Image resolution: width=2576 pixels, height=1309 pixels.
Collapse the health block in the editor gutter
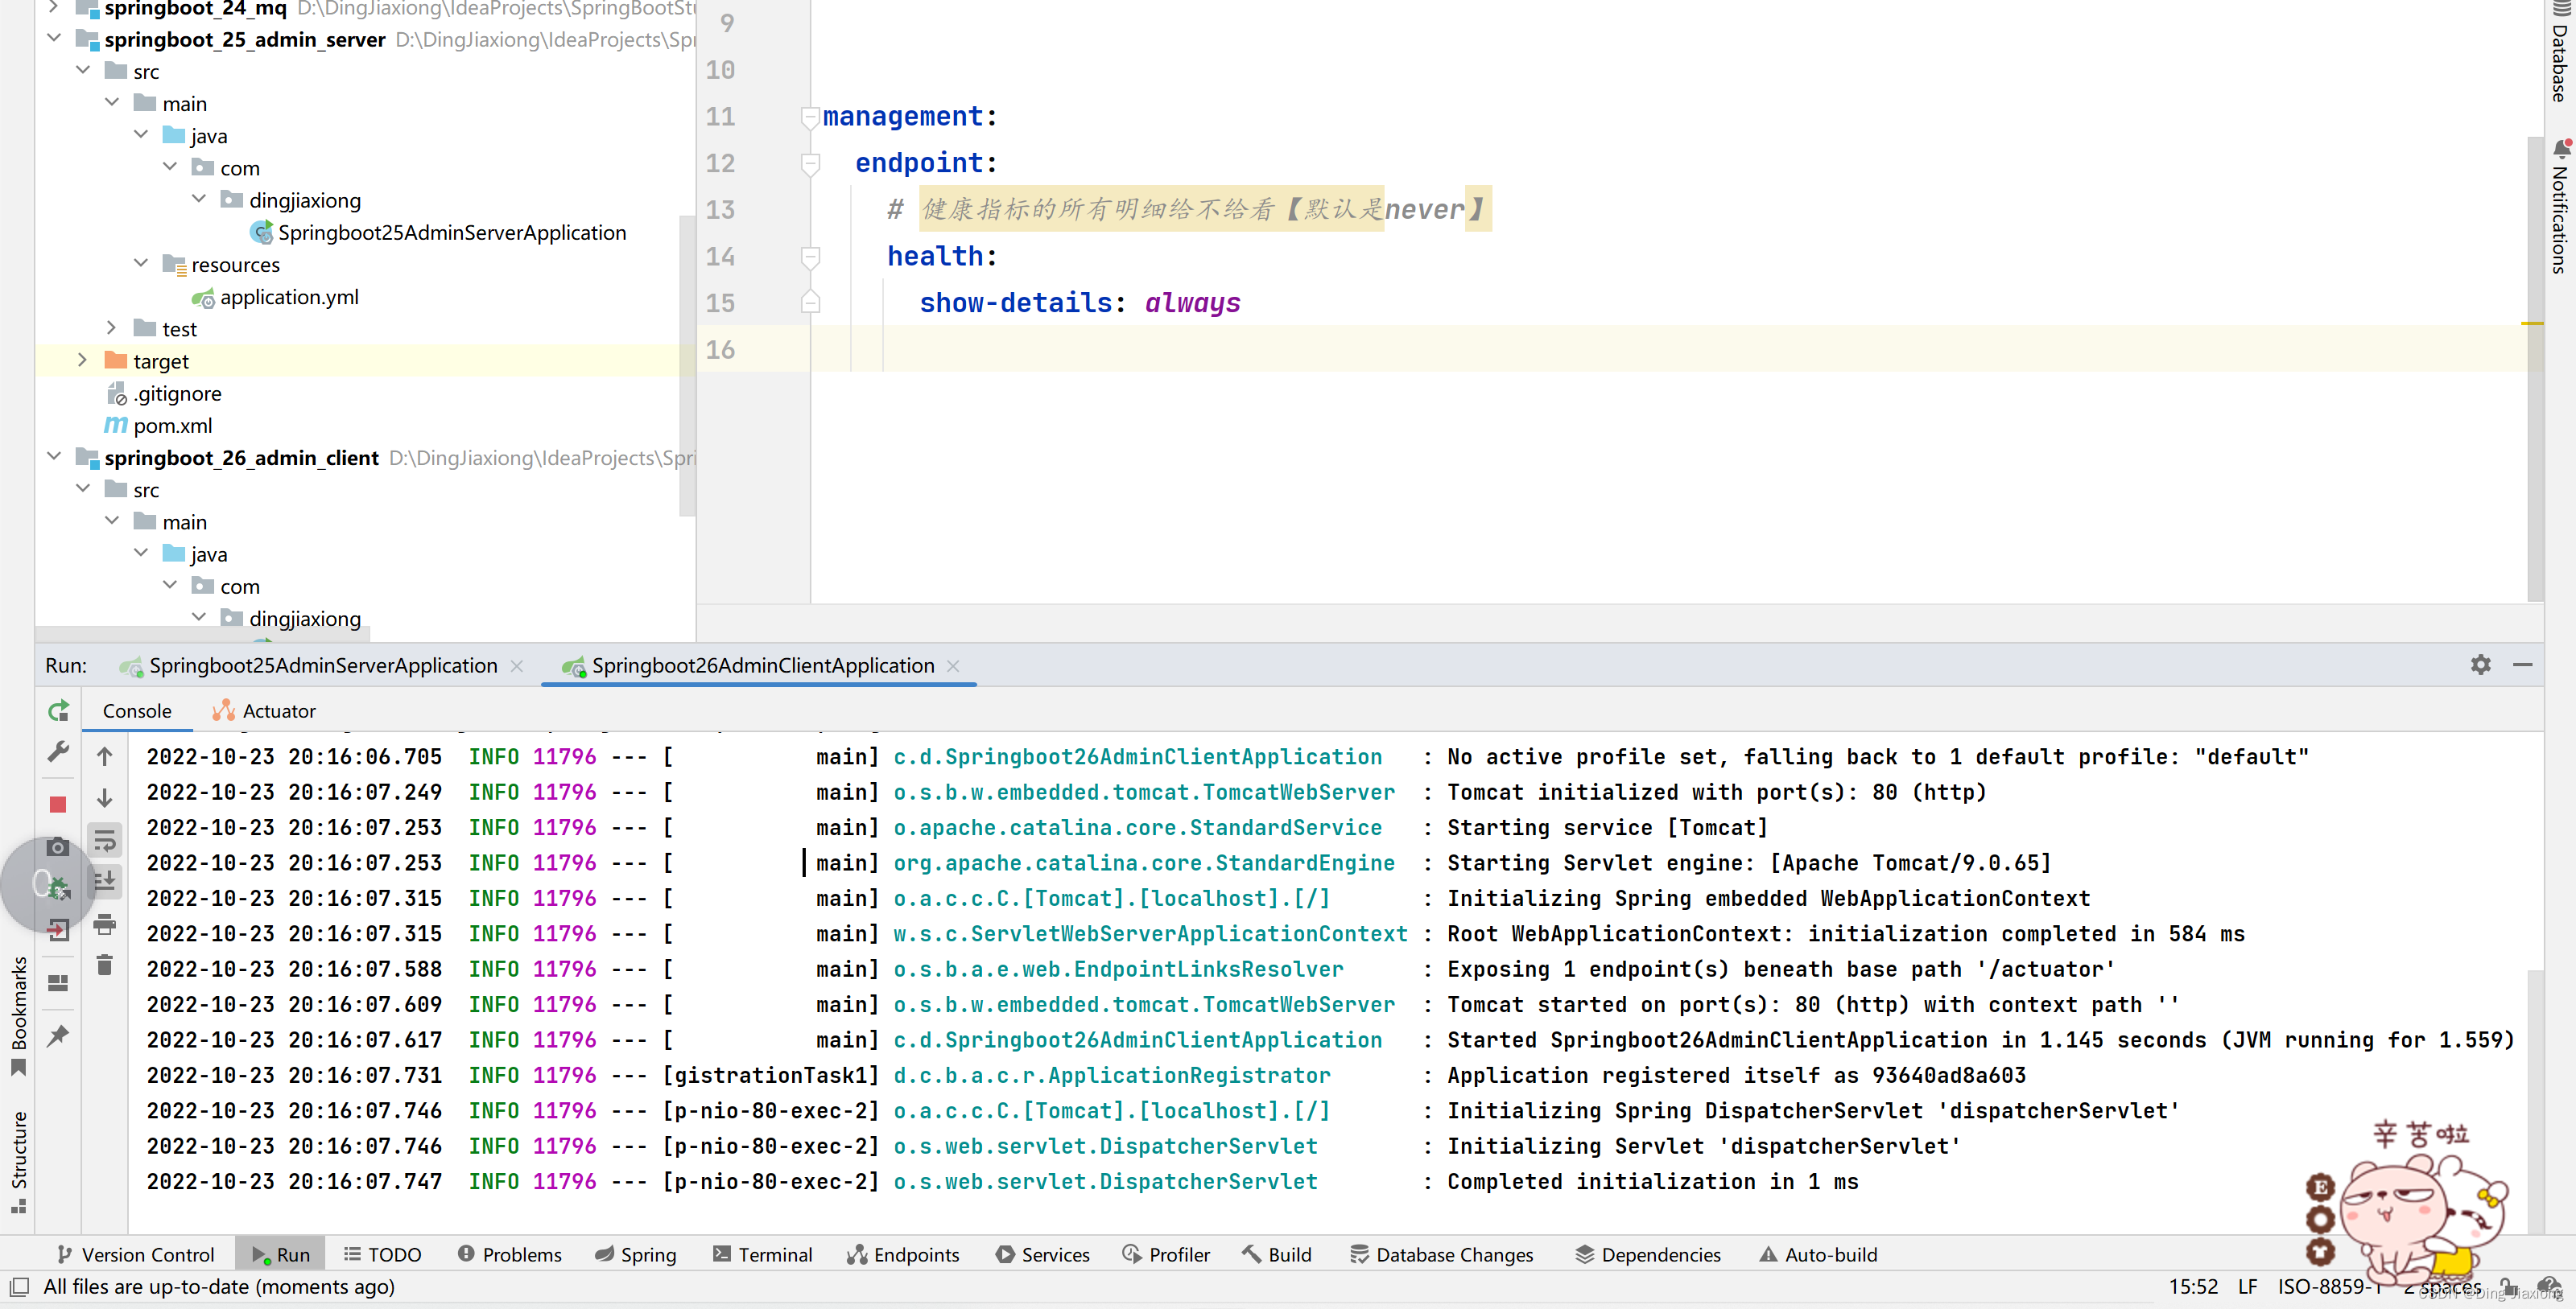coord(811,257)
